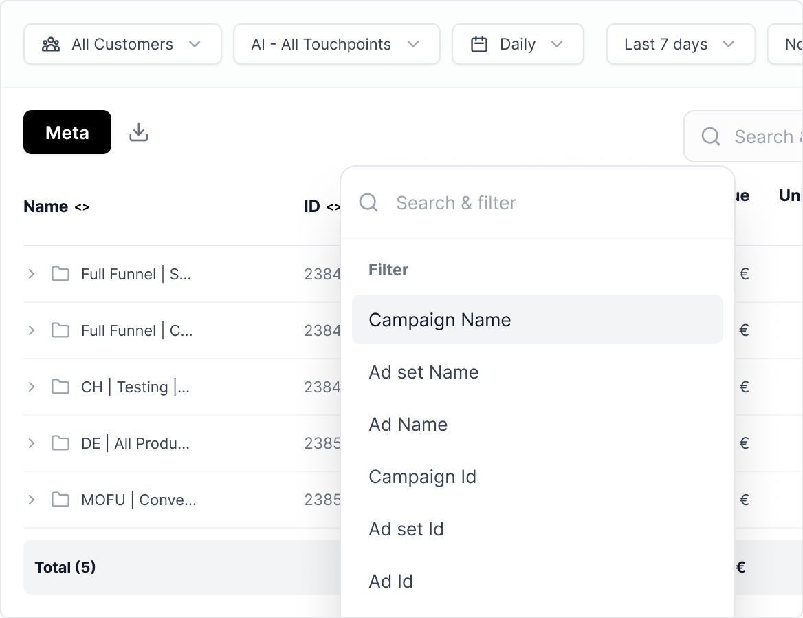Select Ad Id from the filter list
The height and width of the screenshot is (618, 803).
pyautogui.click(x=390, y=581)
